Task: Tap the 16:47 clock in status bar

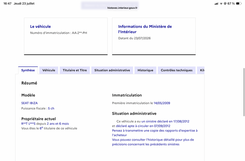Action: click(x=7, y=3)
